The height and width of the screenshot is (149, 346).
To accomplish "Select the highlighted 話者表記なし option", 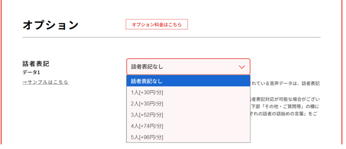I will tap(188, 81).
